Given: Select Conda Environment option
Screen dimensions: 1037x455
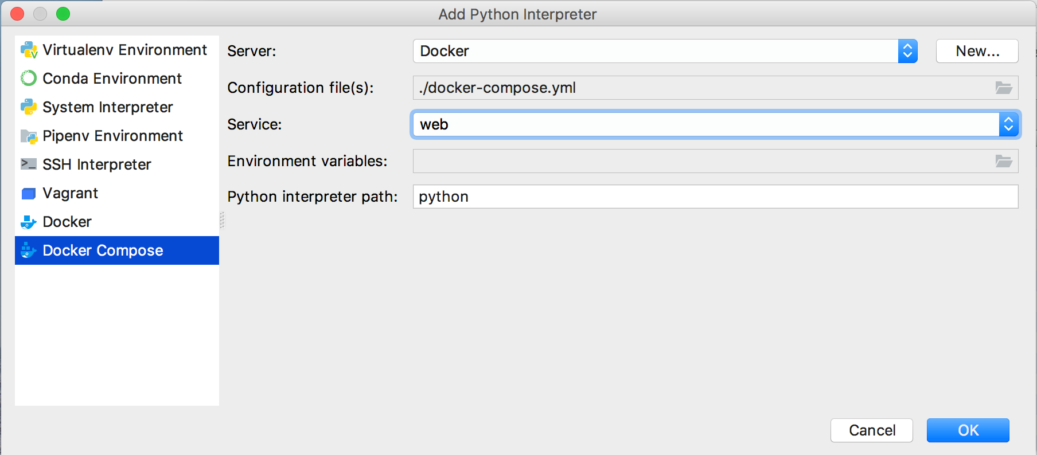Looking at the screenshot, I should (117, 79).
